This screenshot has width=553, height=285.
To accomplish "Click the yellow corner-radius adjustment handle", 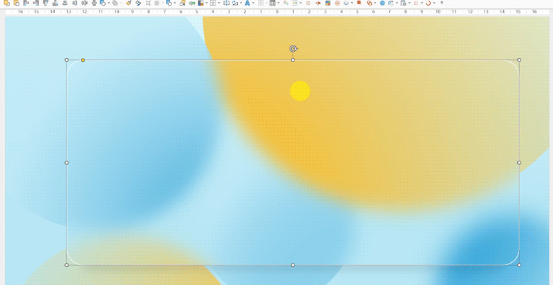I will click(83, 60).
